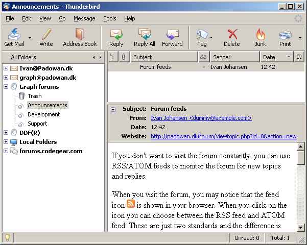Select the Graph forums account
This screenshot has width=307, height=245.
[x=39, y=87]
